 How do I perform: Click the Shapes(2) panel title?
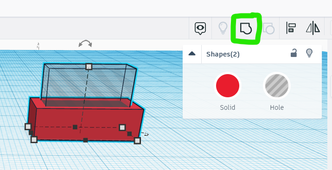pyautogui.click(x=223, y=54)
